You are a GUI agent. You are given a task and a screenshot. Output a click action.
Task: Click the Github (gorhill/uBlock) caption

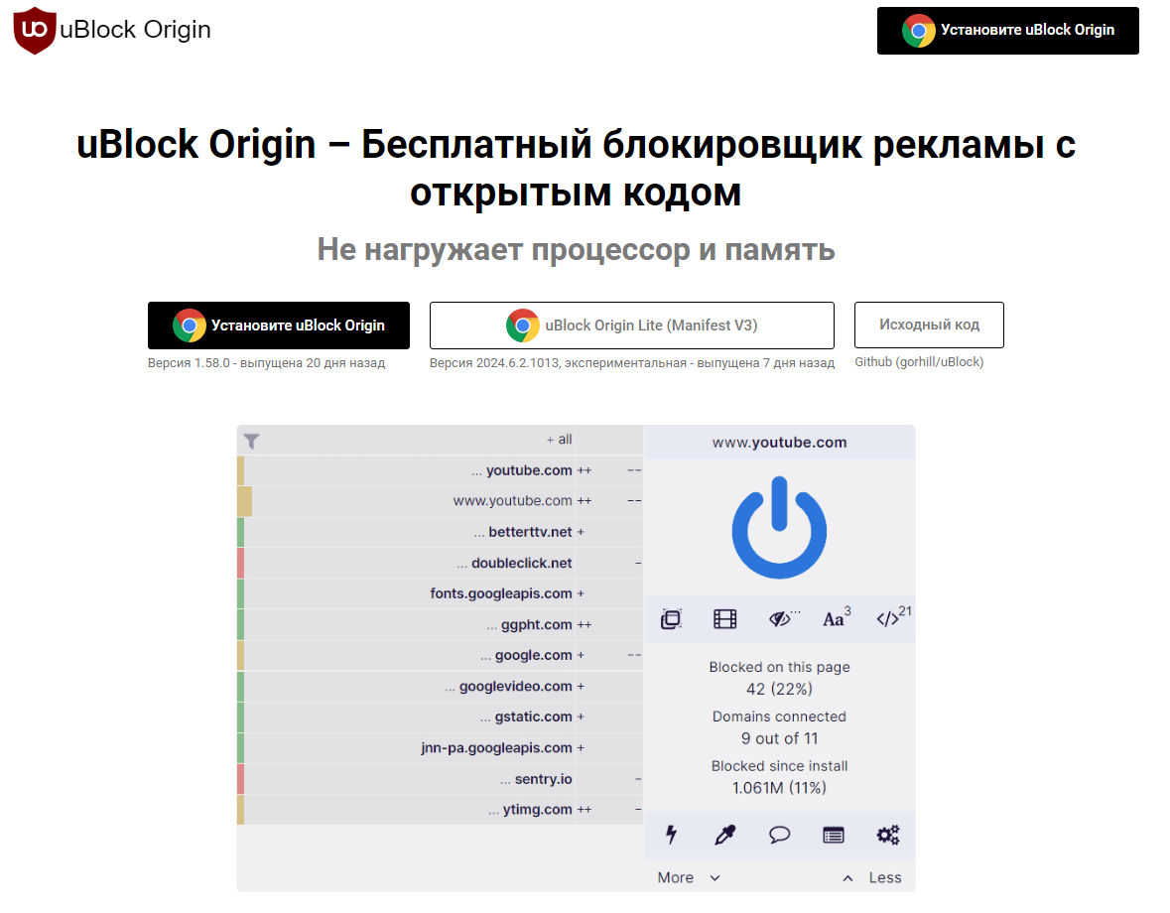(x=919, y=362)
